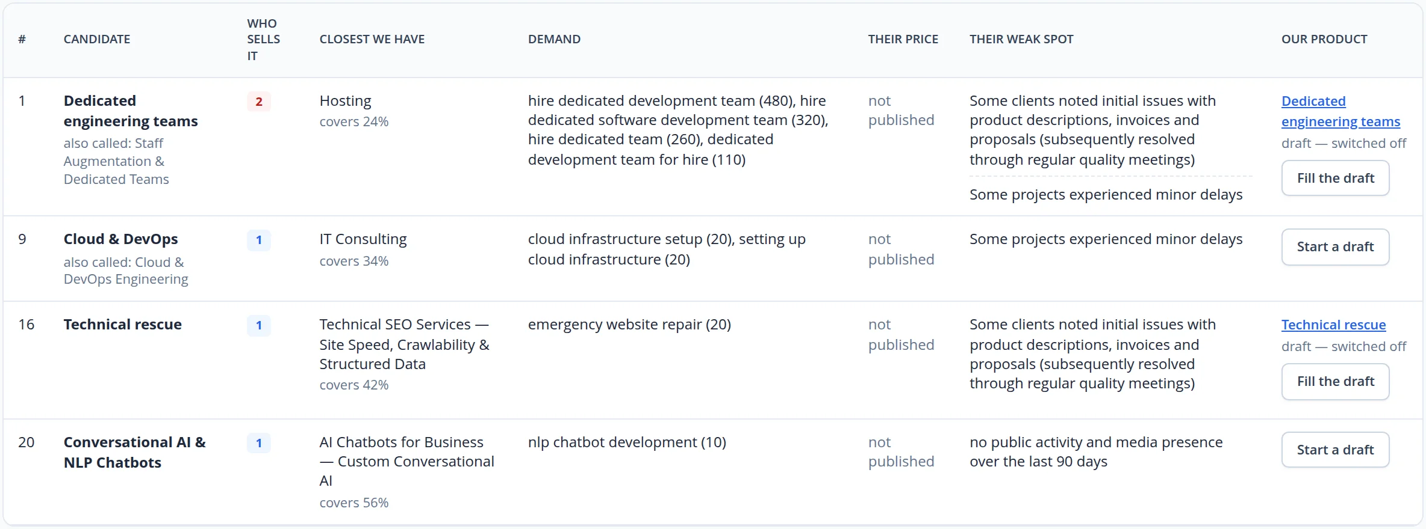
Task: Click the AI Chatbots for Business offering text
Action: (x=406, y=461)
